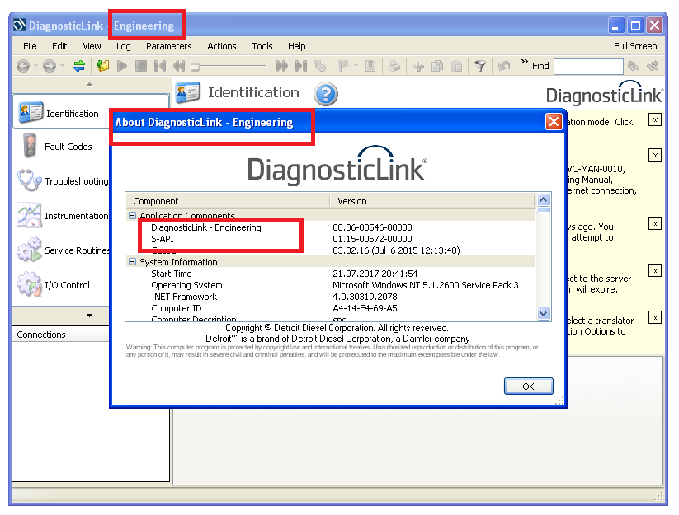The image size is (679, 515).
Task: Open the View menu
Action: 92,46
